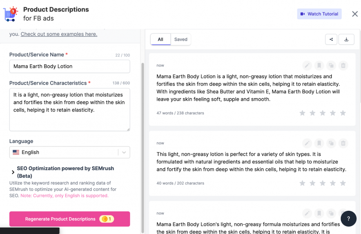Share the generated product descriptions
This screenshot has width=361, height=234.
331,39
